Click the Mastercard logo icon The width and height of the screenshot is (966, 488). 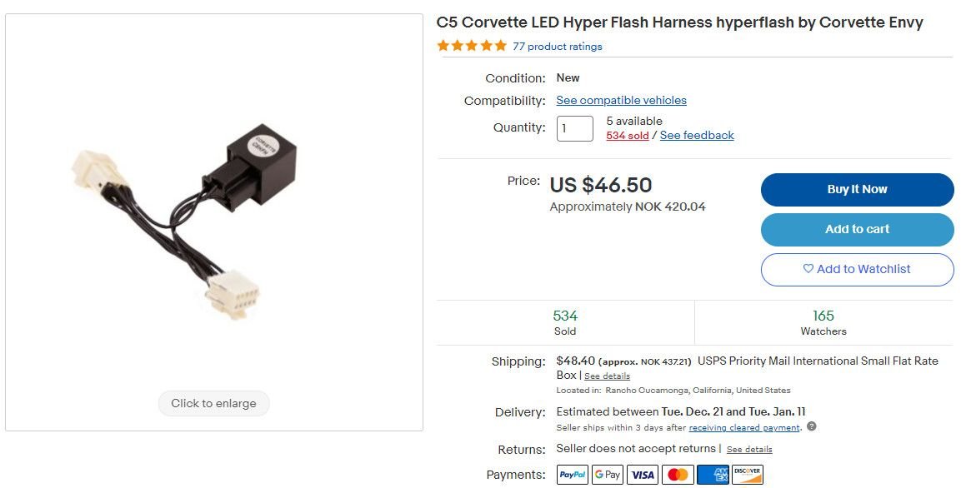[678, 475]
